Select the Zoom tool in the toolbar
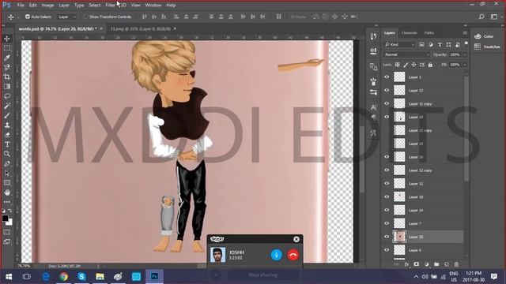The width and height of the screenshot is (506, 284). coord(7,154)
